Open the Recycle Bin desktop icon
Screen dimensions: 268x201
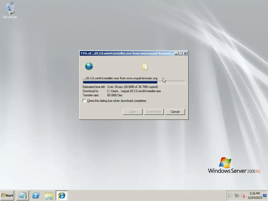click(x=10, y=10)
